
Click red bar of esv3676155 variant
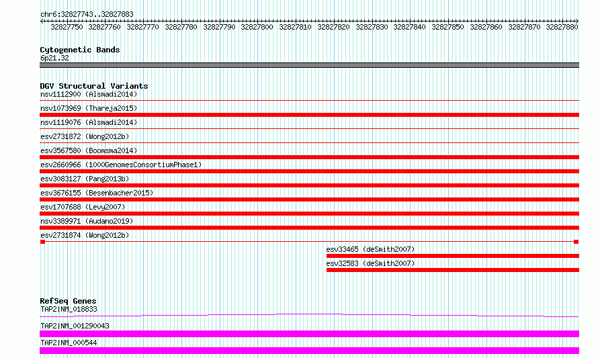(309, 199)
